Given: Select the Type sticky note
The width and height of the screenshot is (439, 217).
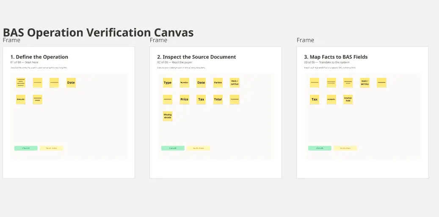Looking at the screenshot, I should click(168, 82).
